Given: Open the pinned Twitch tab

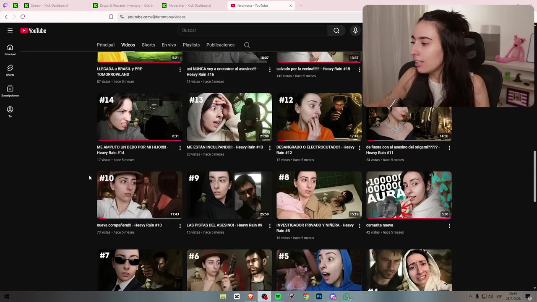Looking at the screenshot, I should [5, 5].
